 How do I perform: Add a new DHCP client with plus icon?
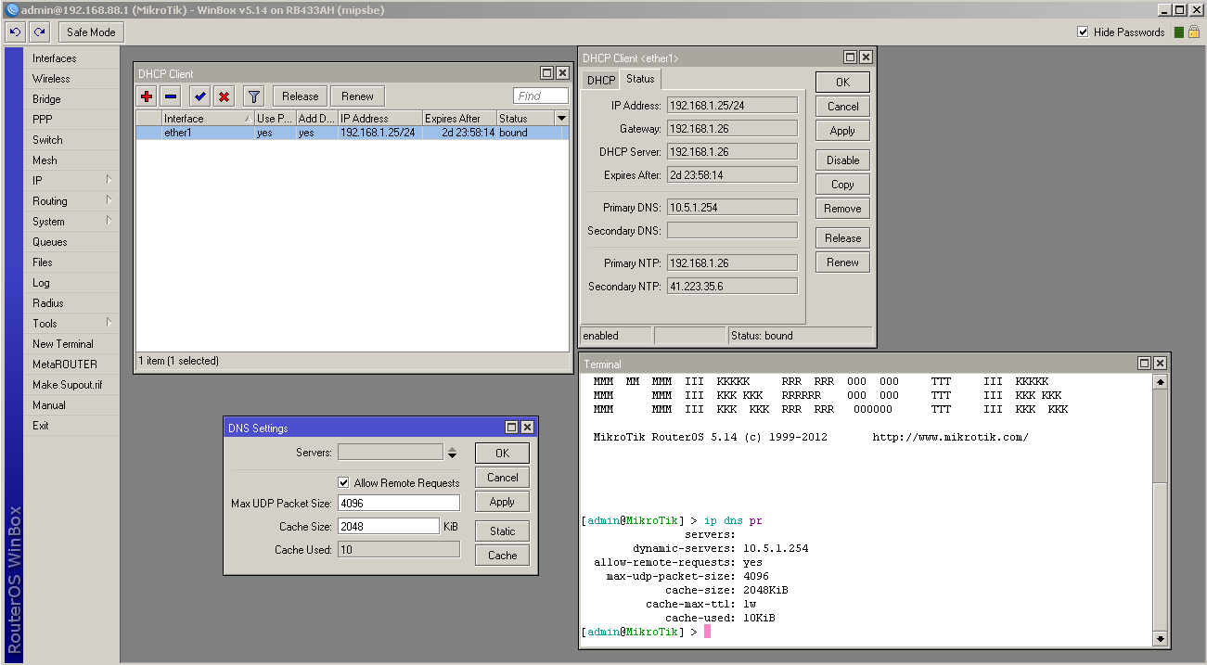tap(147, 96)
